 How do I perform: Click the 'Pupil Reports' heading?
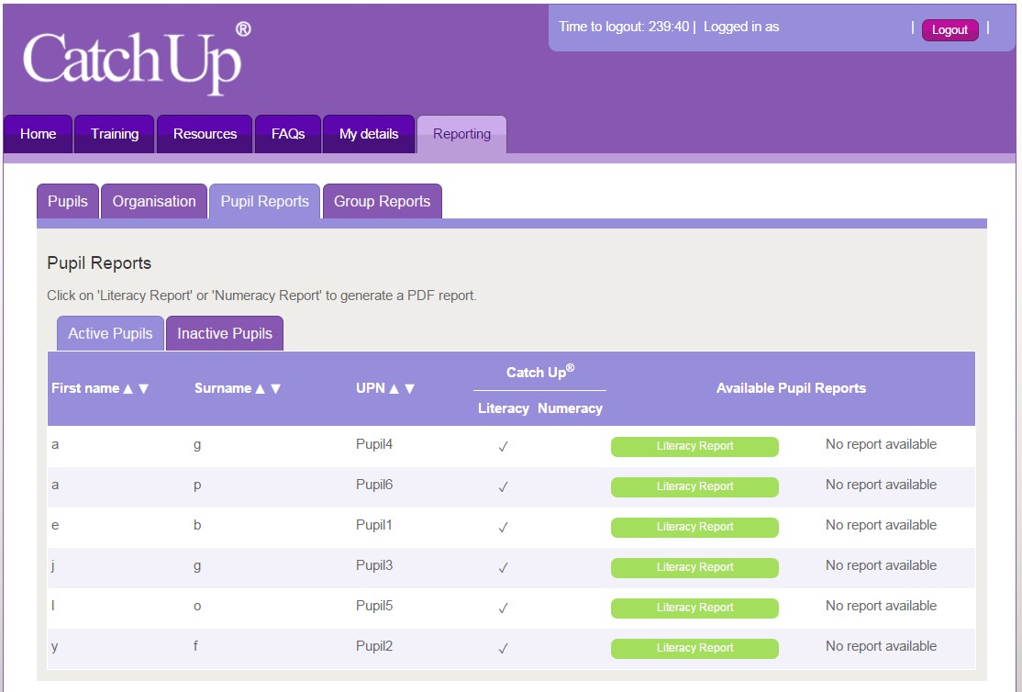click(99, 262)
